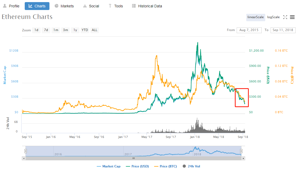
Task: Set zoom range to ALL
Action: coord(94,30)
